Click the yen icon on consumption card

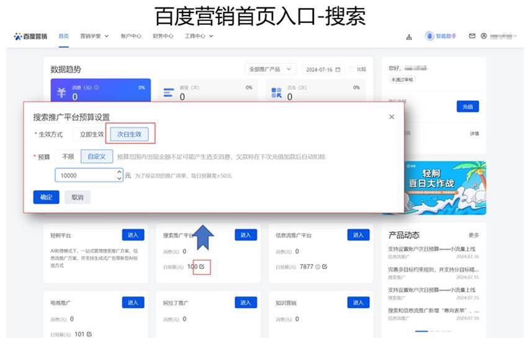61,93
